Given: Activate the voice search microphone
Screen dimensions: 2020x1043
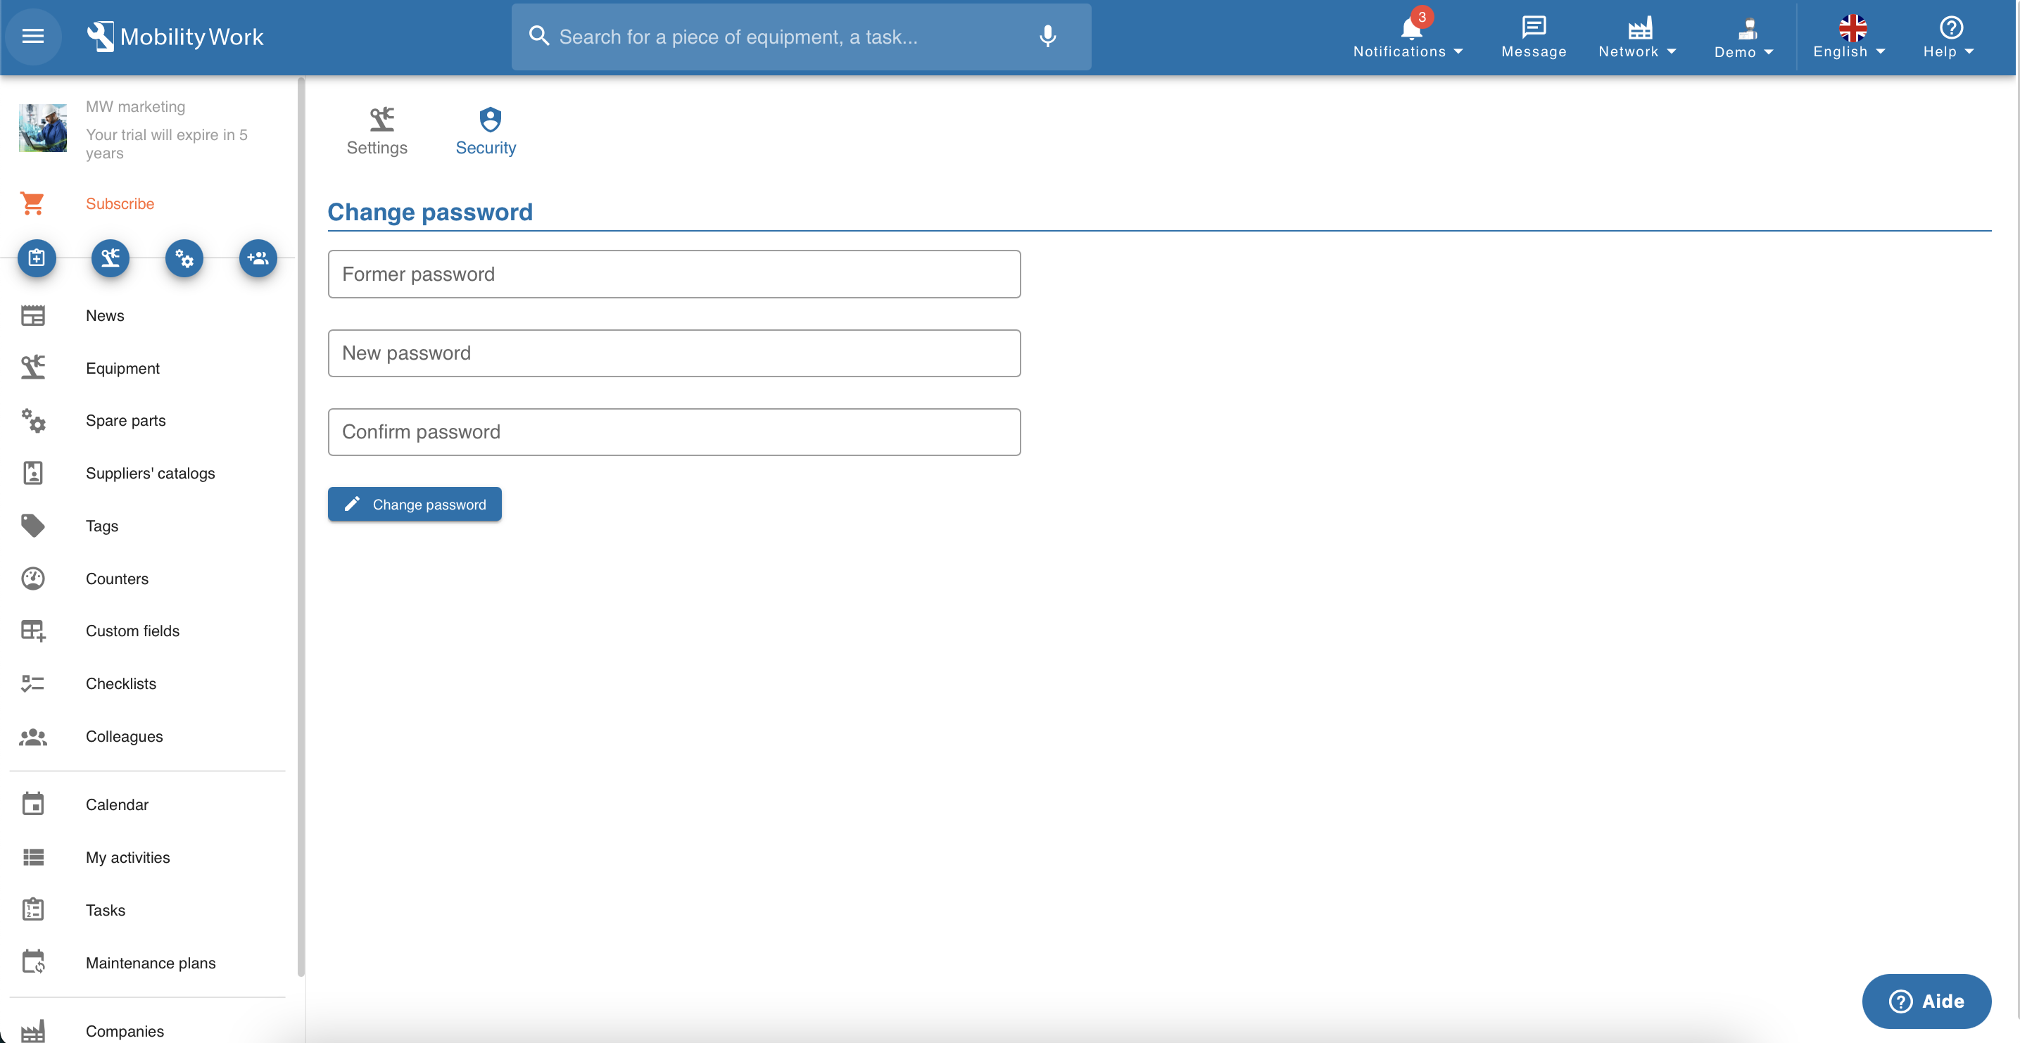Looking at the screenshot, I should click(x=1047, y=36).
